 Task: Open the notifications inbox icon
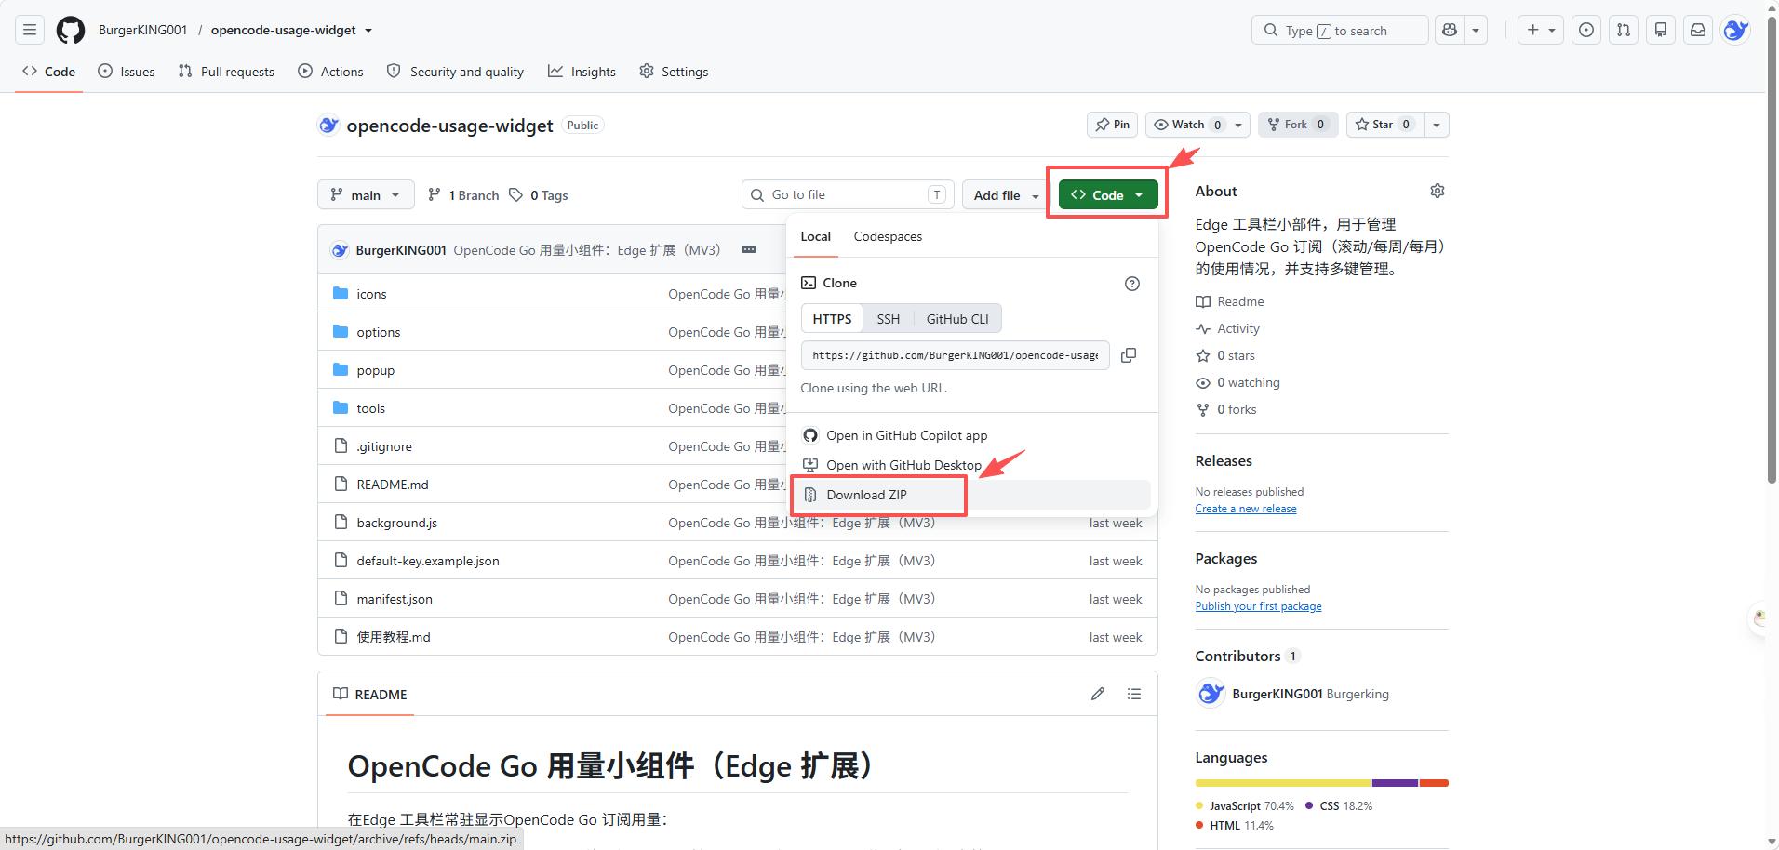click(x=1698, y=30)
